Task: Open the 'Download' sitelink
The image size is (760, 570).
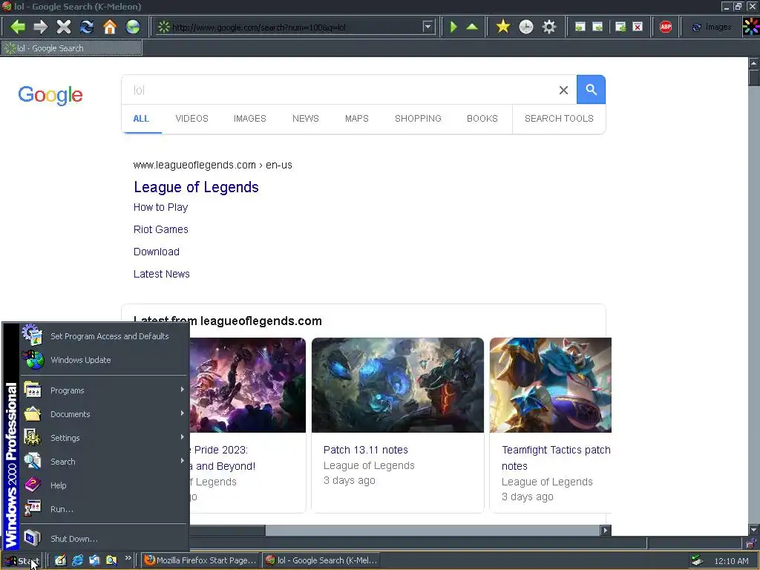Action: pyautogui.click(x=156, y=252)
